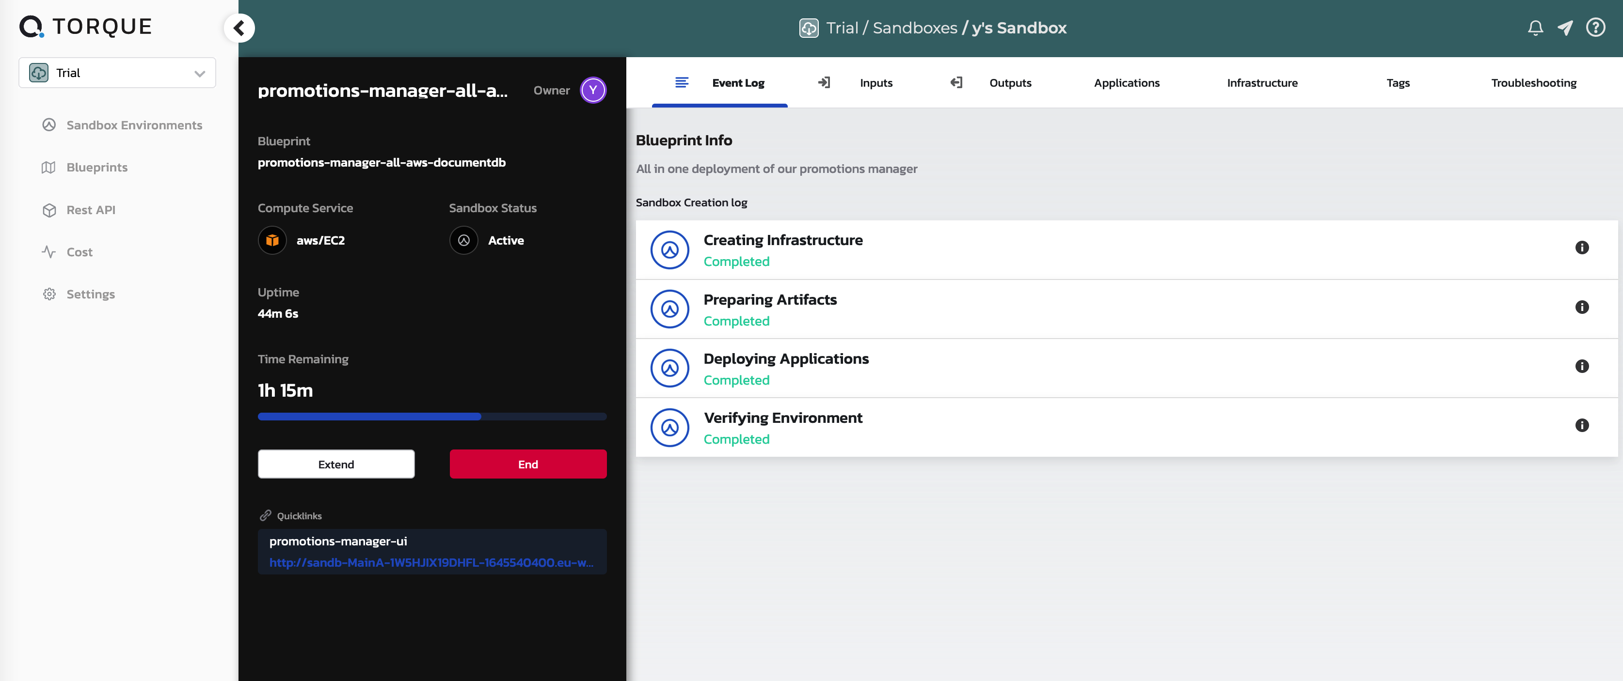Click the Cost activity icon
Screen dimensions: 1623x681
coord(49,252)
